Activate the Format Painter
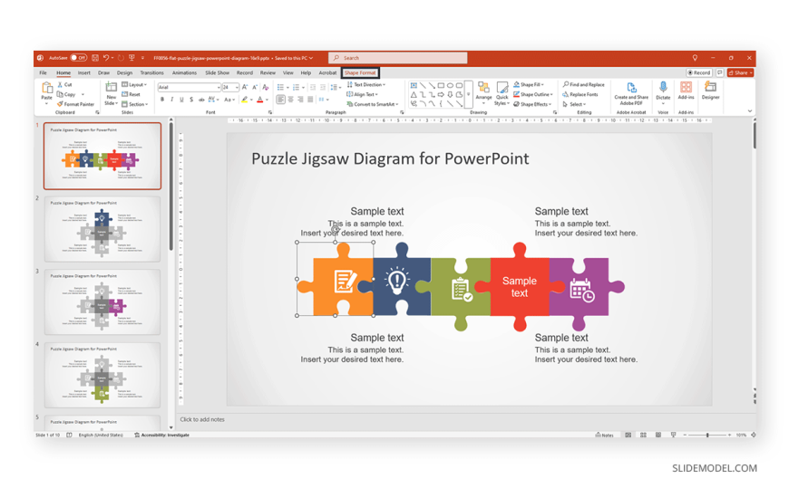This screenshot has height=488, width=789. coord(75,104)
